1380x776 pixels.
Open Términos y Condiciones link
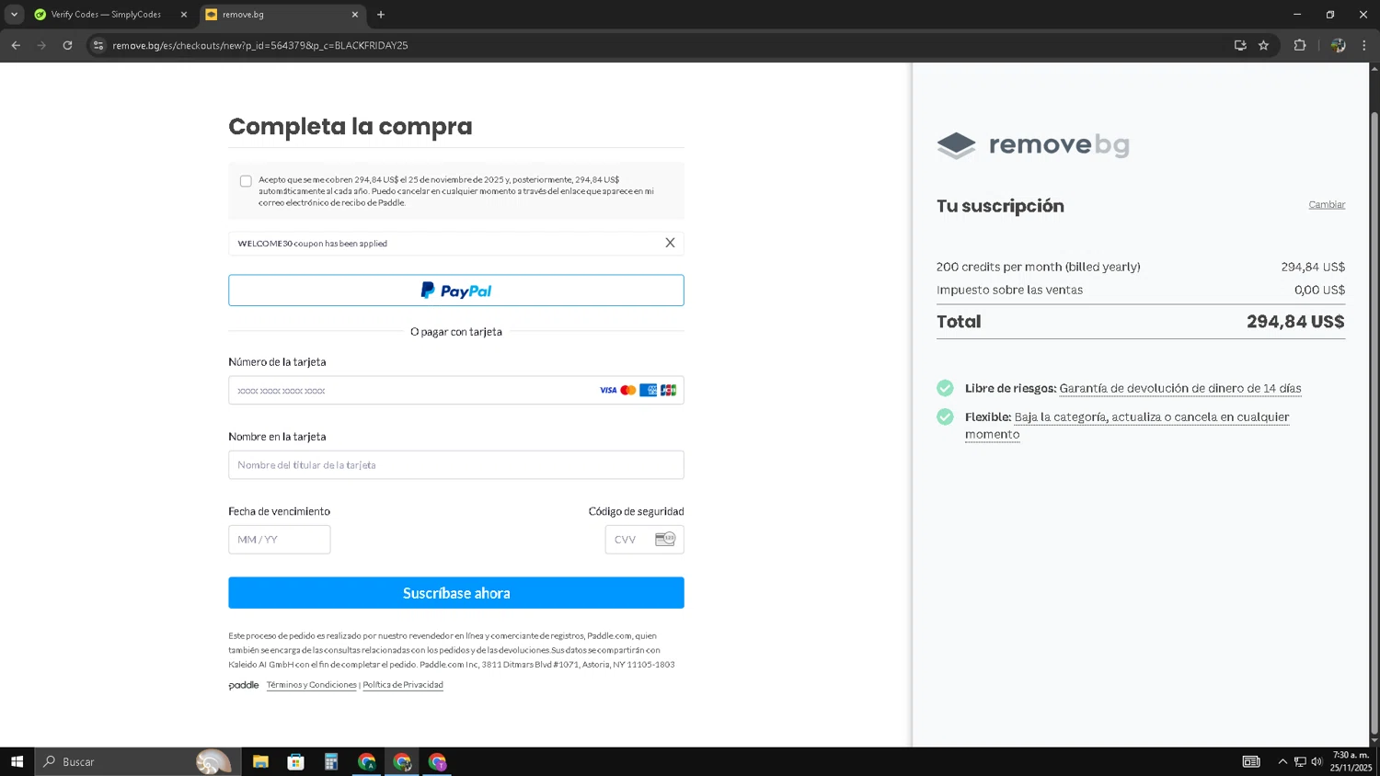click(x=311, y=685)
